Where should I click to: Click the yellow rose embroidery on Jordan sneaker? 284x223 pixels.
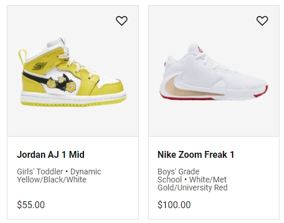click(62, 85)
